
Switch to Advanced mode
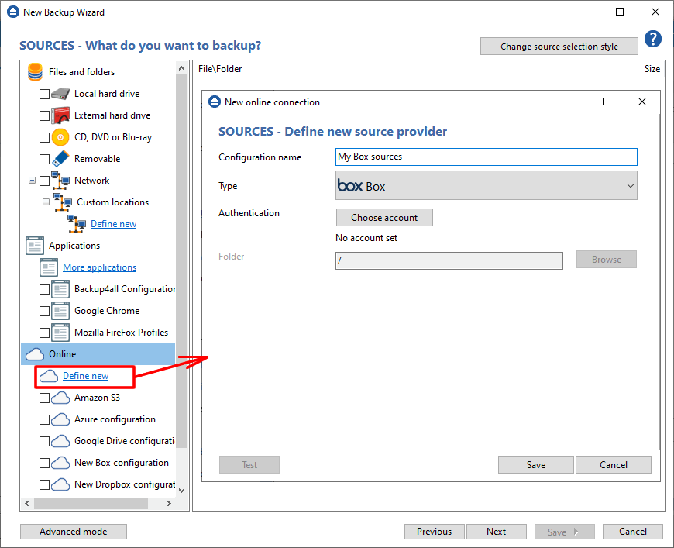(x=74, y=532)
